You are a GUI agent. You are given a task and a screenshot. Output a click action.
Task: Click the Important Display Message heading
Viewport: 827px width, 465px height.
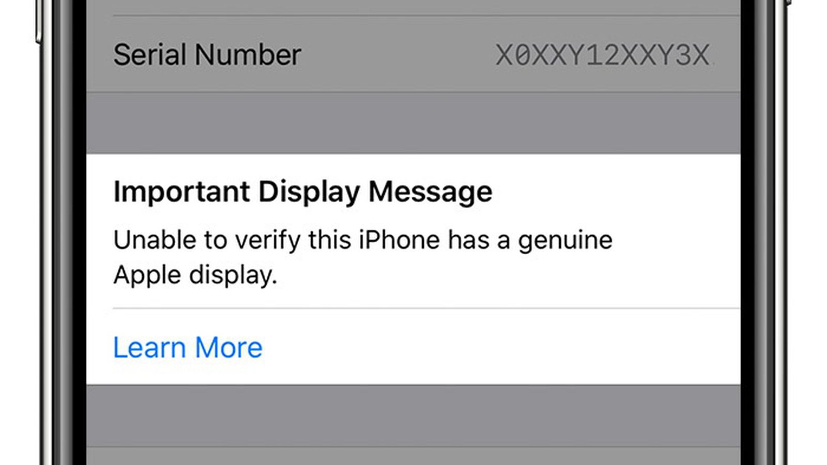coord(302,192)
